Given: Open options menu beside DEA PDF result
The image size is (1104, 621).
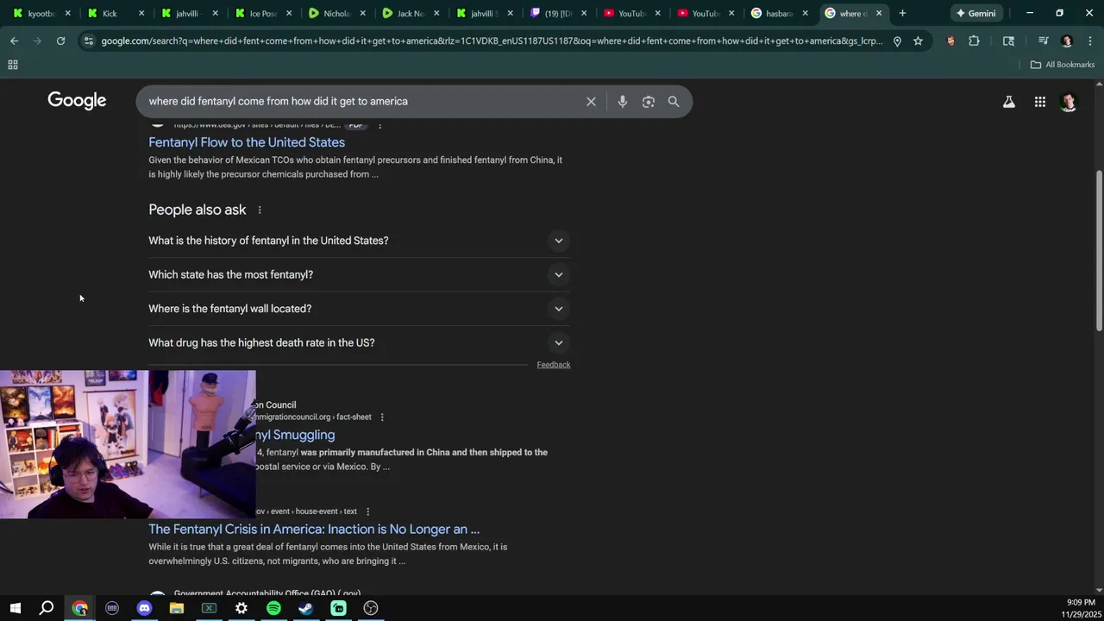Looking at the screenshot, I should pyautogui.click(x=379, y=126).
